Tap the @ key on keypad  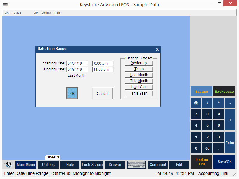pos(196,103)
